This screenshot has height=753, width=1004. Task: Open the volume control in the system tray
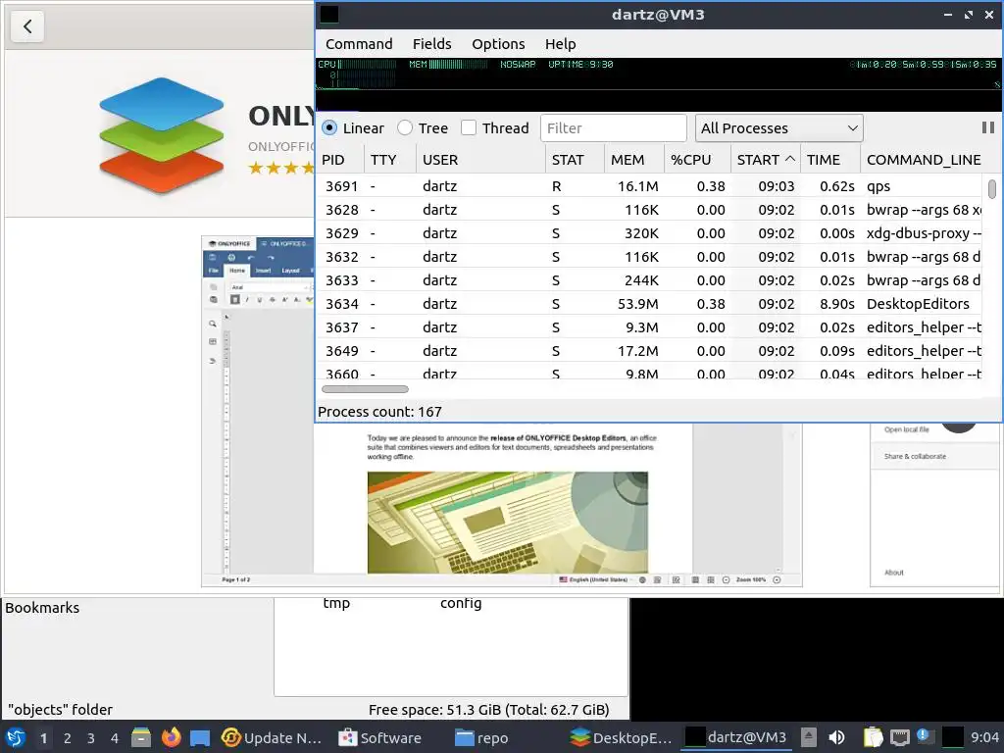pos(836,737)
